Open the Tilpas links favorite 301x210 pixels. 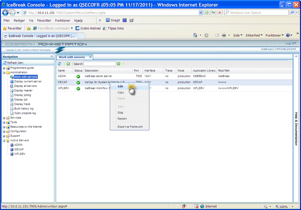[113, 28]
